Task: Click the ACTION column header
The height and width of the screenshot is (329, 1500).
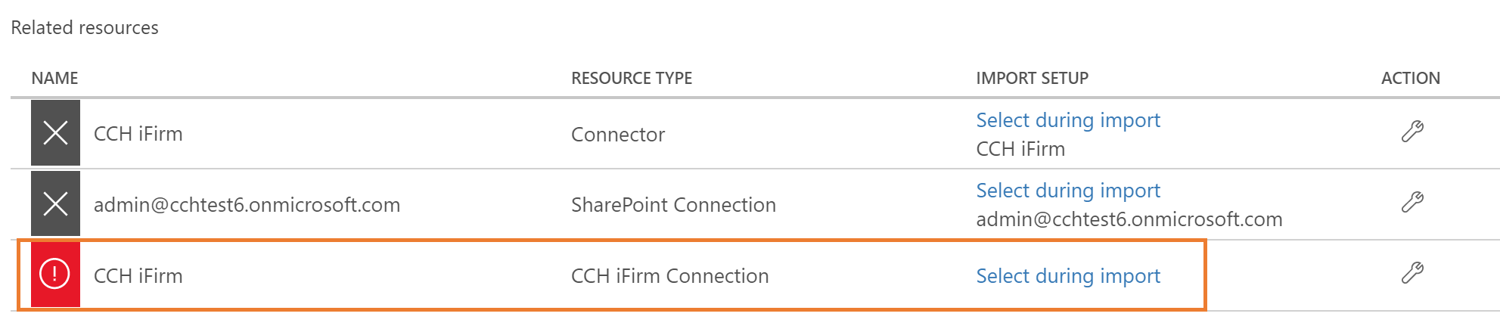Action: click(x=1410, y=78)
